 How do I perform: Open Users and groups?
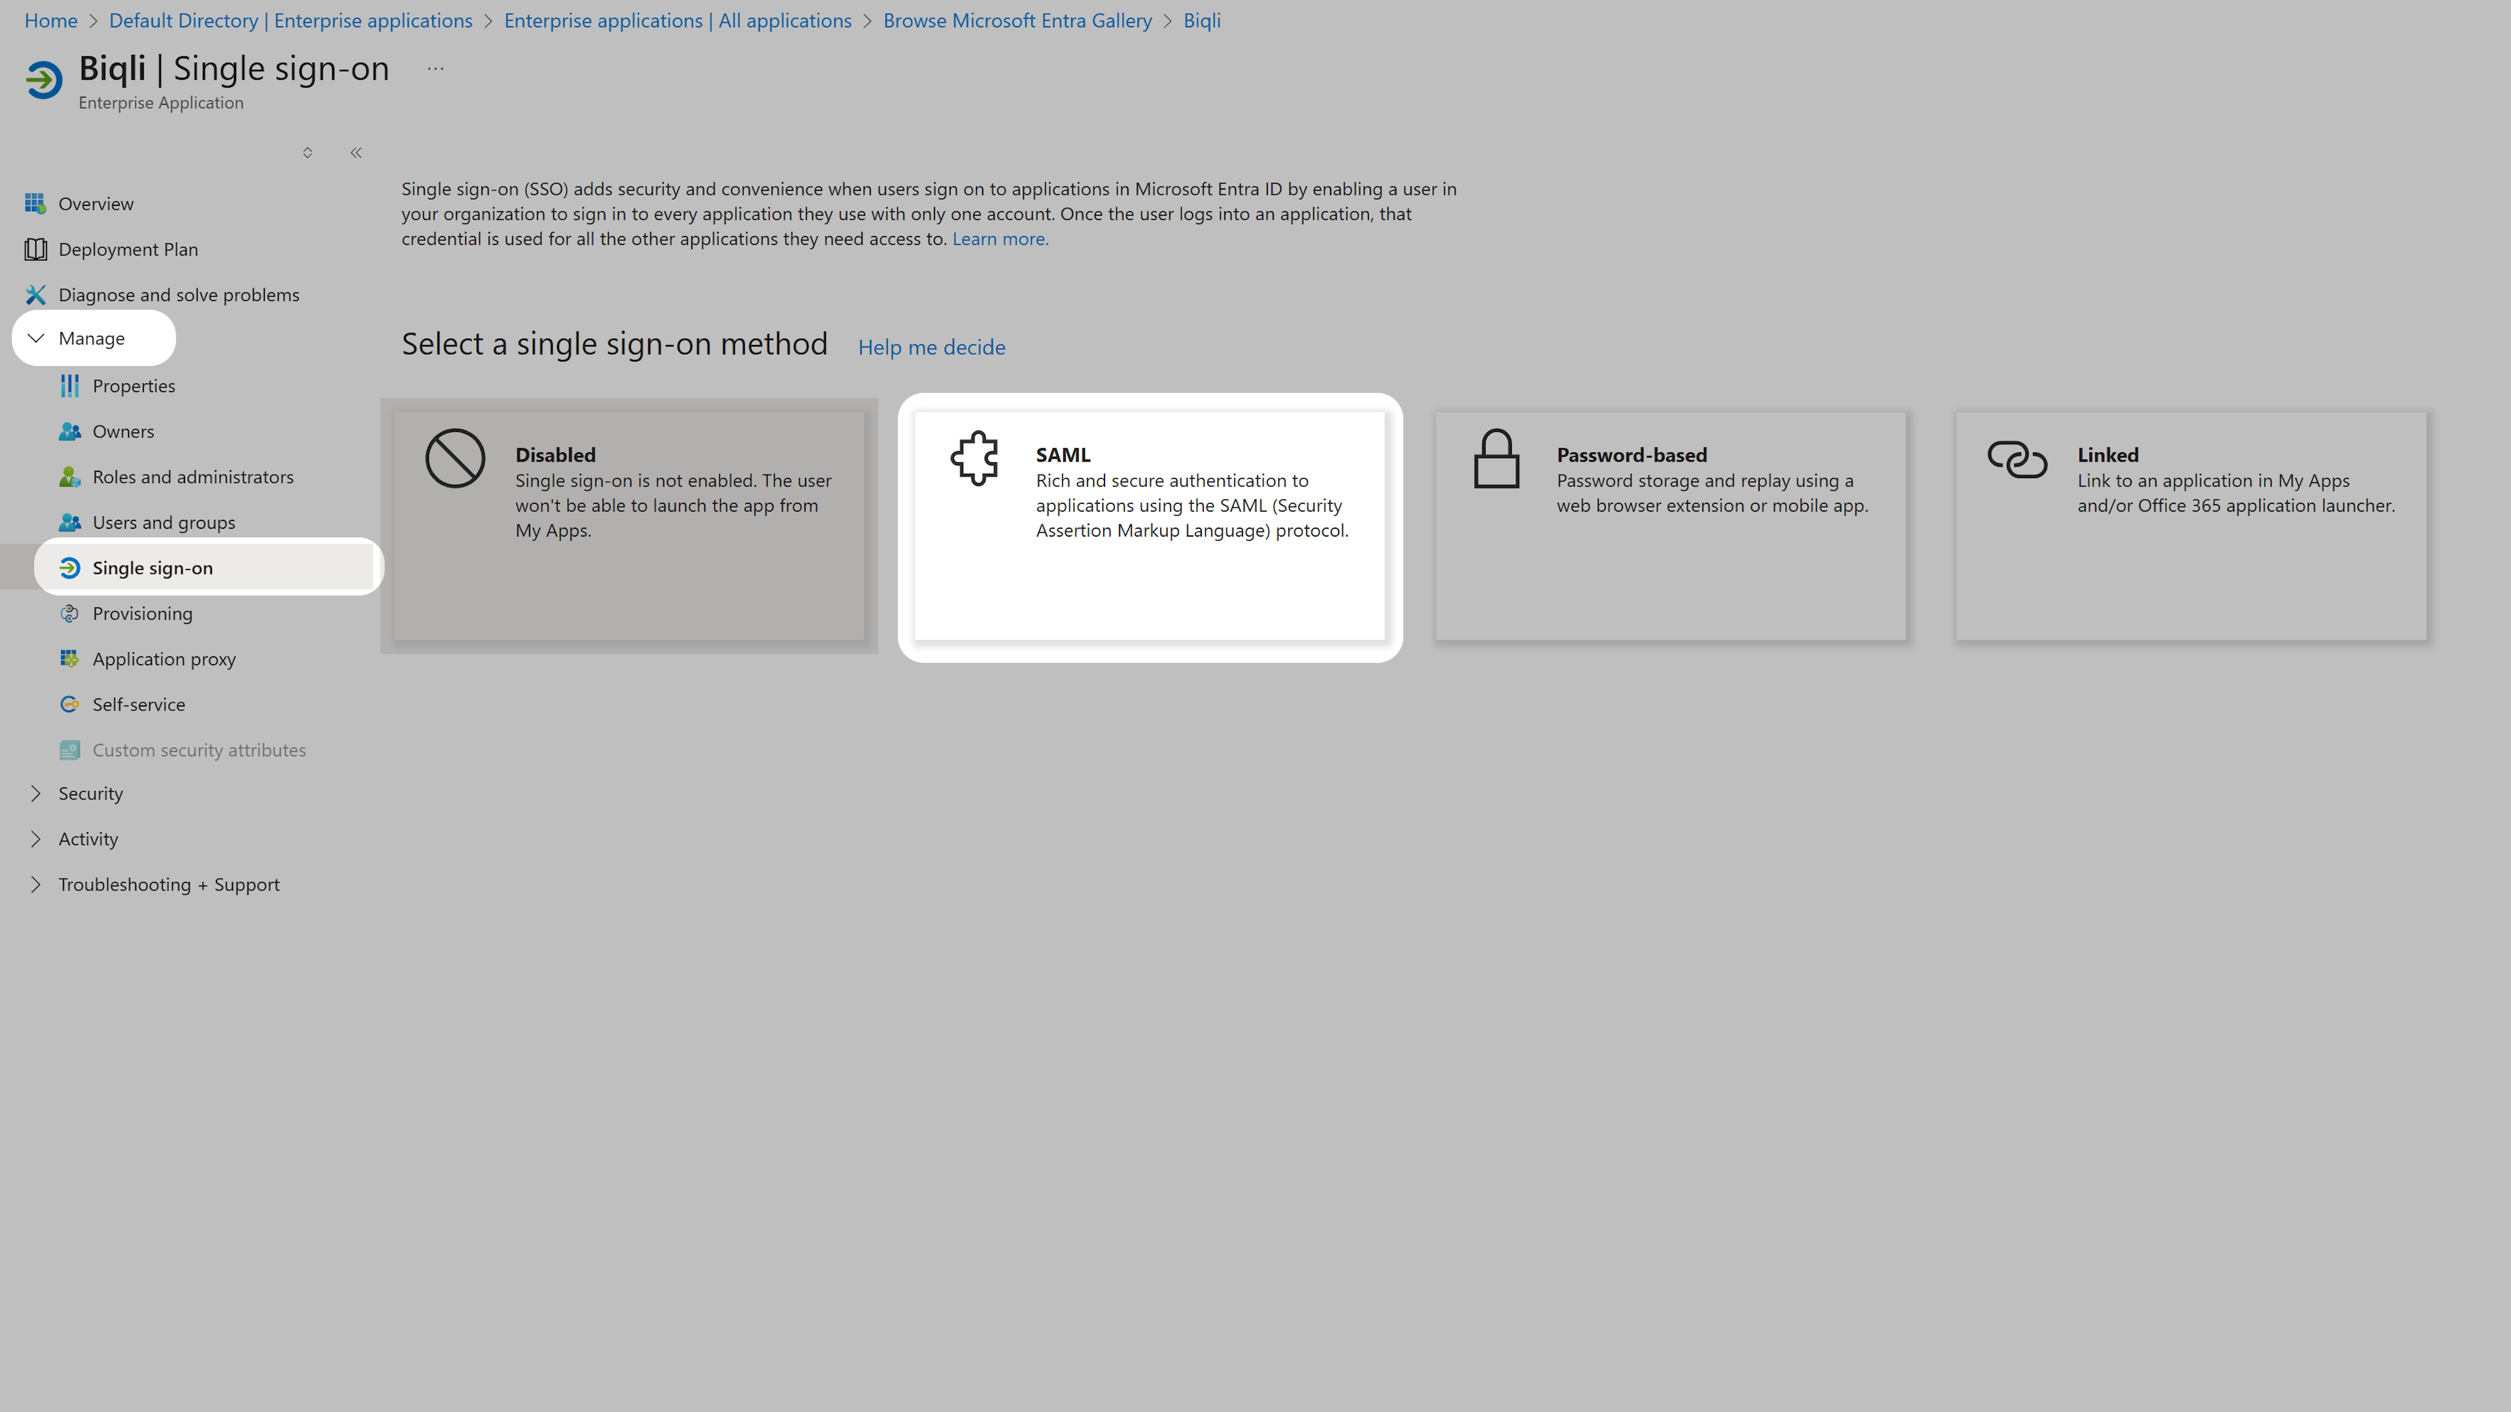pyautogui.click(x=163, y=522)
